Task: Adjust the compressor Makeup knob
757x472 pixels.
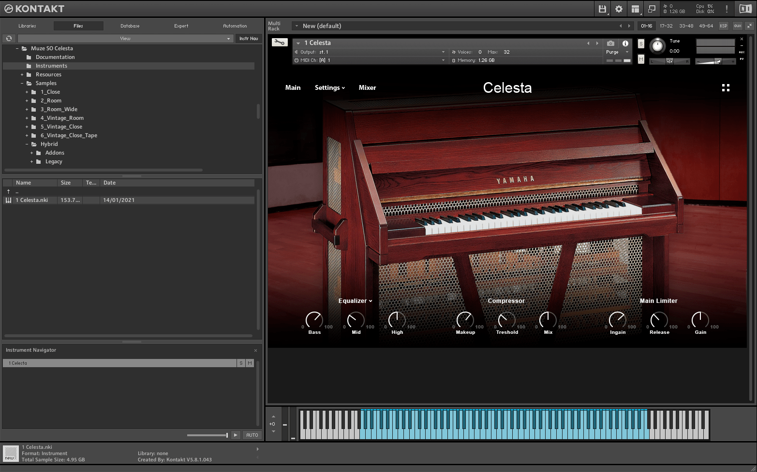Action: [x=465, y=320]
